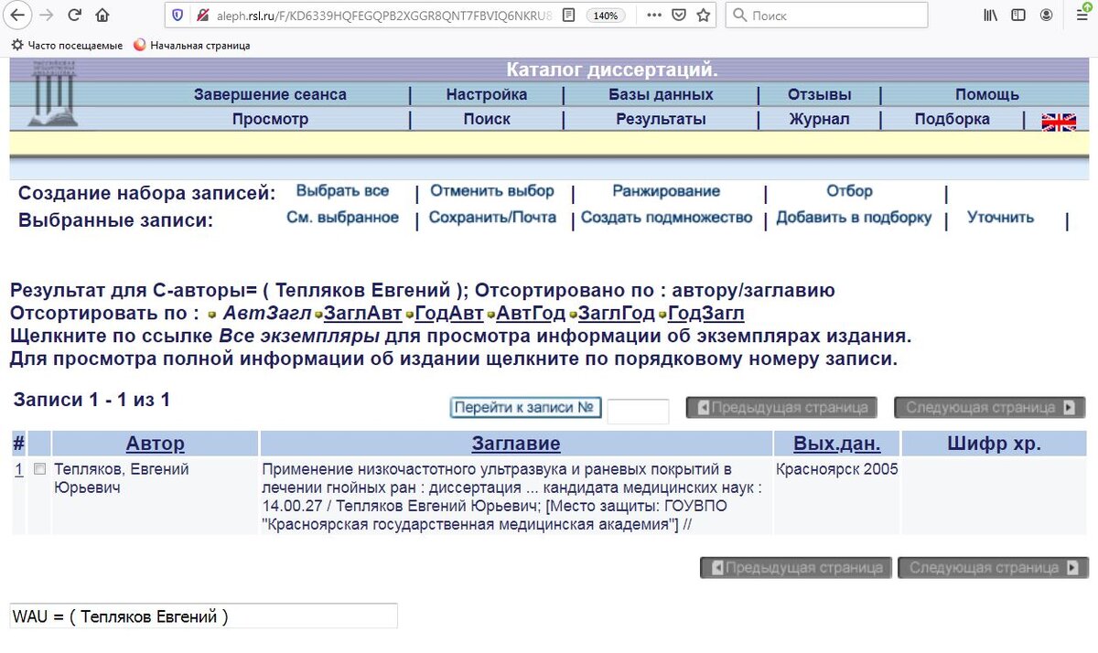Viewport: 1098px width, 653px height.
Task: Toggle reader view icon in address bar
Action: point(569,16)
